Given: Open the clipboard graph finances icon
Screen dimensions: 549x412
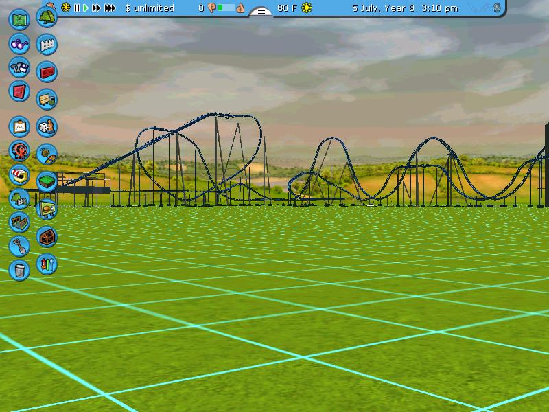Looking at the screenshot, I should (x=19, y=126).
